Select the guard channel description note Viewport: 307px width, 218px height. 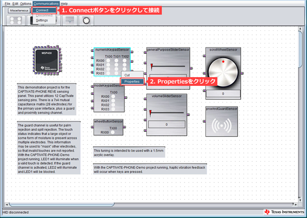[x=49, y=148]
